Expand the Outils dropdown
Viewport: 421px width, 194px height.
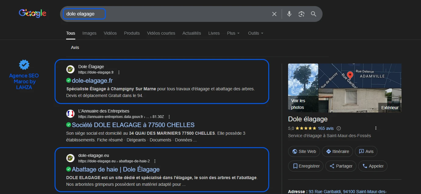pyautogui.click(x=255, y=33)
